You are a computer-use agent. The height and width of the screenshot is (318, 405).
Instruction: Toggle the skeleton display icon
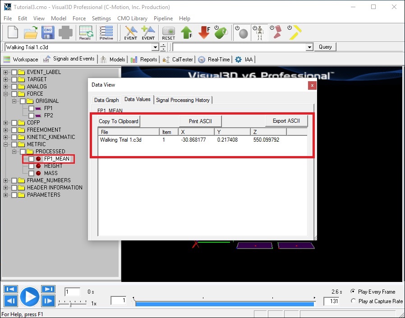click(259, 33)
